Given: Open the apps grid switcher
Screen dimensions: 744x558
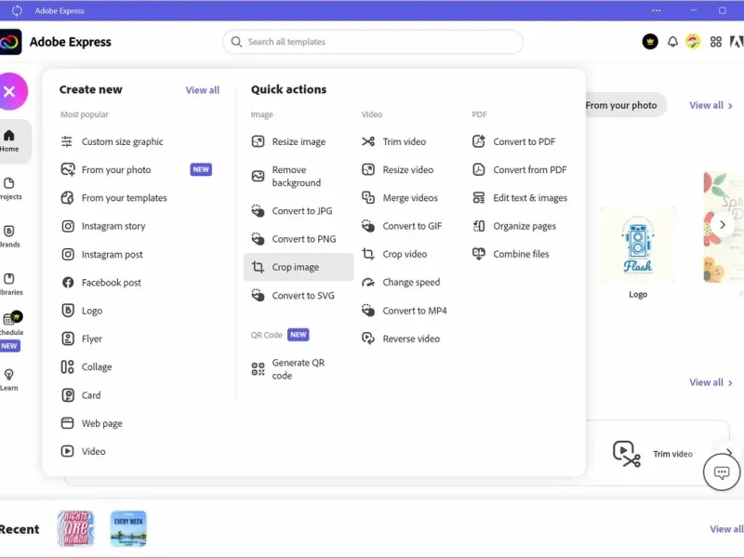Looking at the screenshot, I should [x=716, y=42].
